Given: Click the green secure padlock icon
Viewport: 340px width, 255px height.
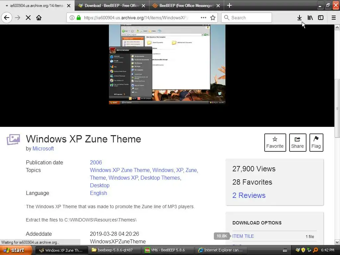Looking at the screenshot, I should 78,18.
